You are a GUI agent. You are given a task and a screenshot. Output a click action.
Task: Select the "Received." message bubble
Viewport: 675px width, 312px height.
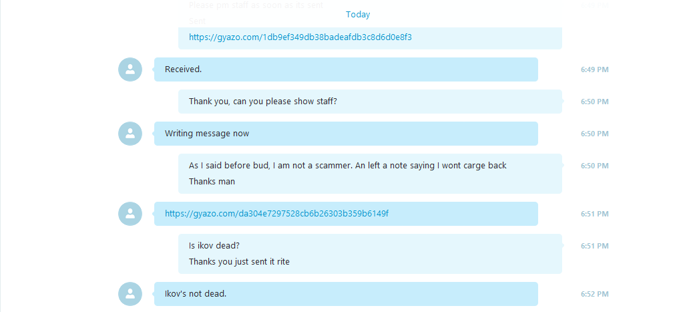click(x=346, y=69)
